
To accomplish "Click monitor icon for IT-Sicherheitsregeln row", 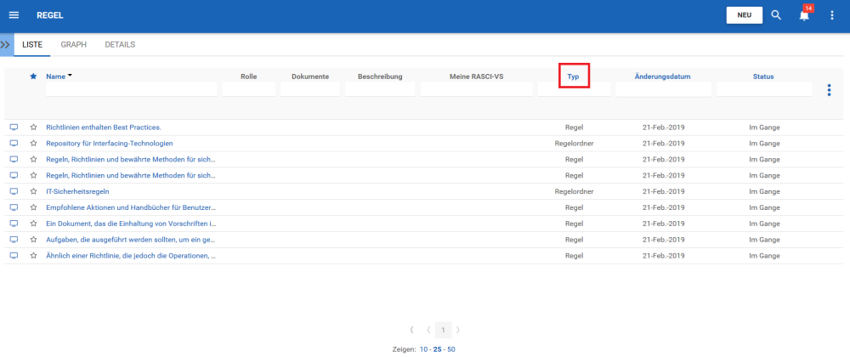I will [14, 191].
